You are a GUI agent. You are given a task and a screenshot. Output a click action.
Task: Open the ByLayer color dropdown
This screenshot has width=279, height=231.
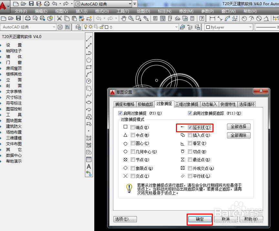229,27
